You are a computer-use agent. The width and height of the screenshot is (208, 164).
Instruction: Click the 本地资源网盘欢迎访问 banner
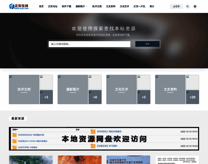click(104, 139)
